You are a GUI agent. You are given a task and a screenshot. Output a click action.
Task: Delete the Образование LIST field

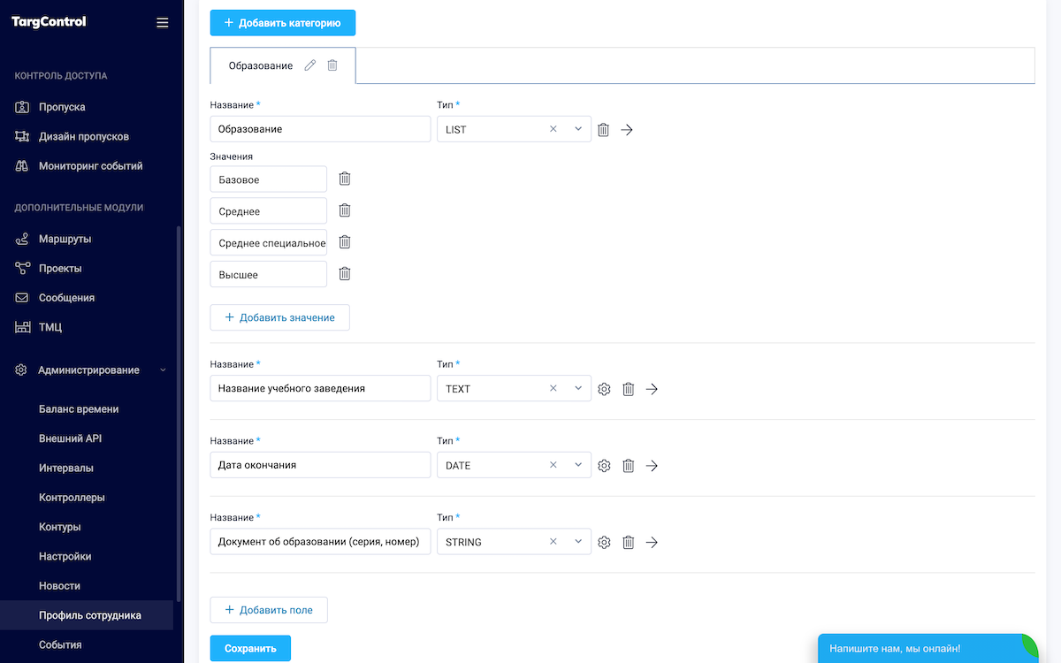[x=603, y=129]
